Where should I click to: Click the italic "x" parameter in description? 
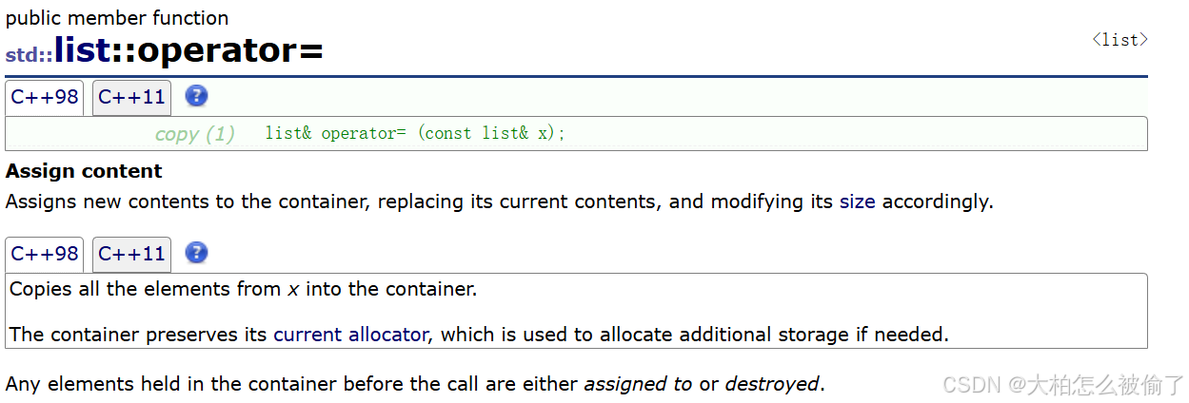(x=293, y=289)
